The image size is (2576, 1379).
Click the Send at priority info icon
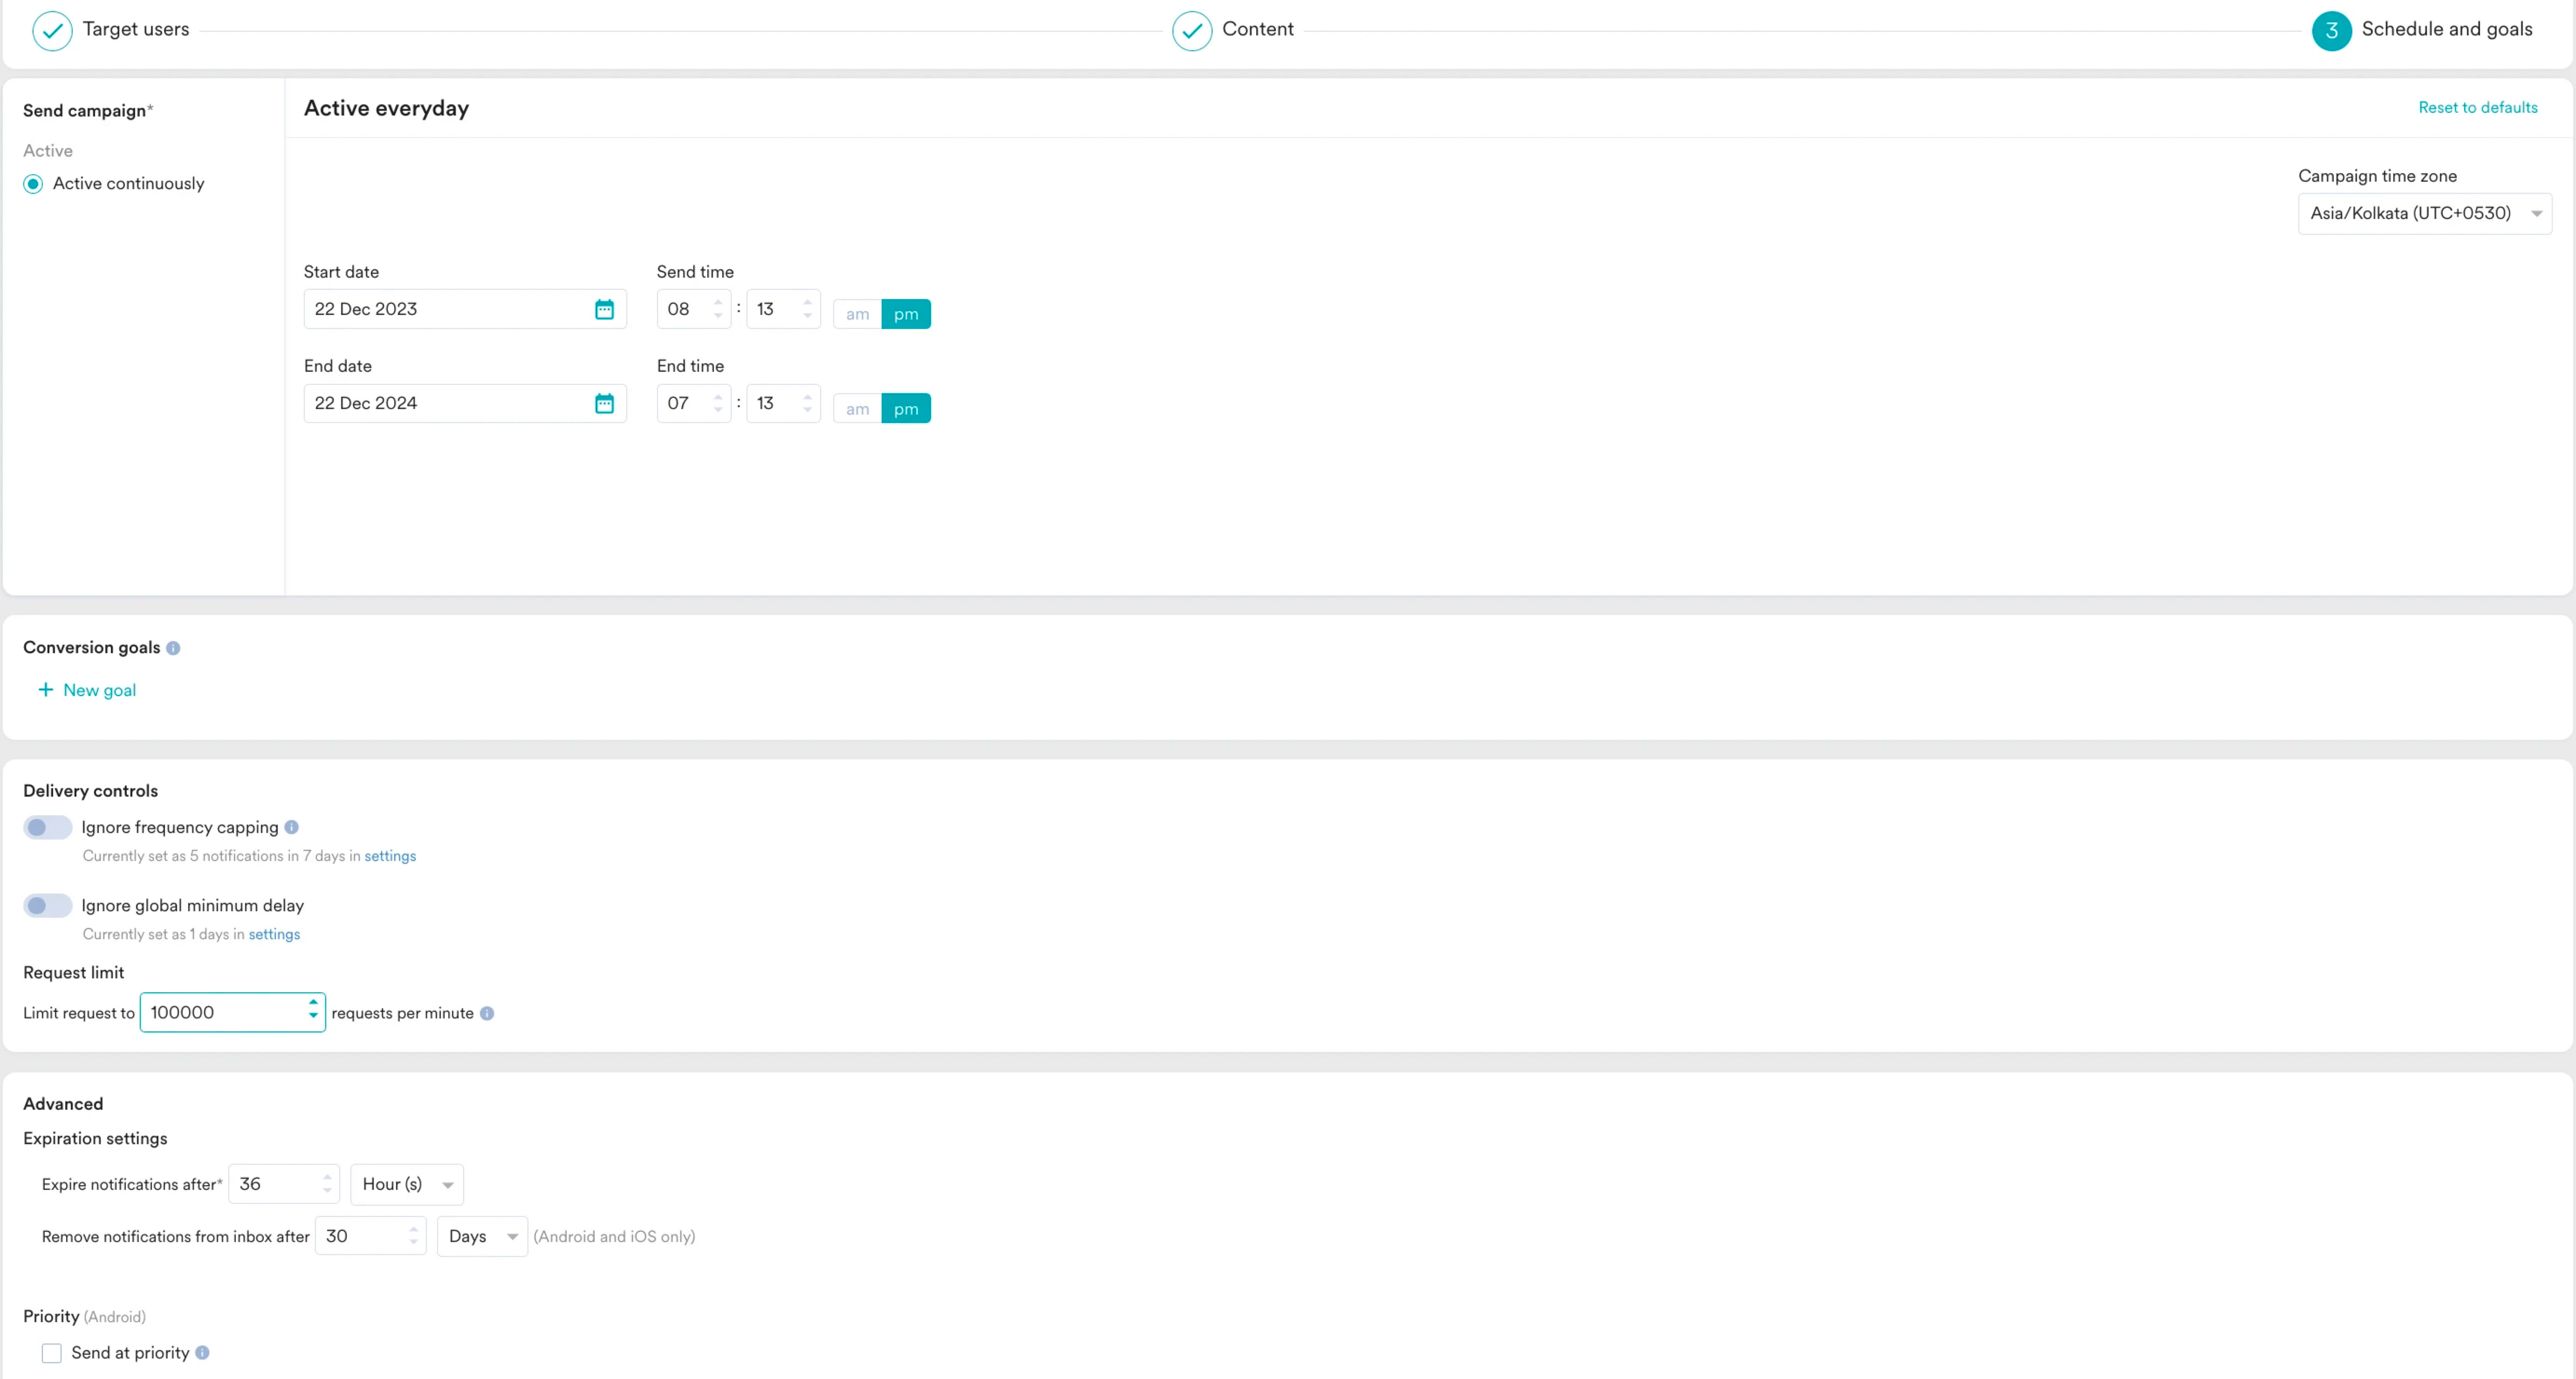click(202, 1352)
